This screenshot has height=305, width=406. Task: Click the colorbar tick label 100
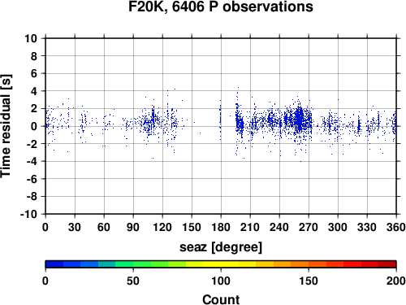pyautogui.click(x=221, y=281)
